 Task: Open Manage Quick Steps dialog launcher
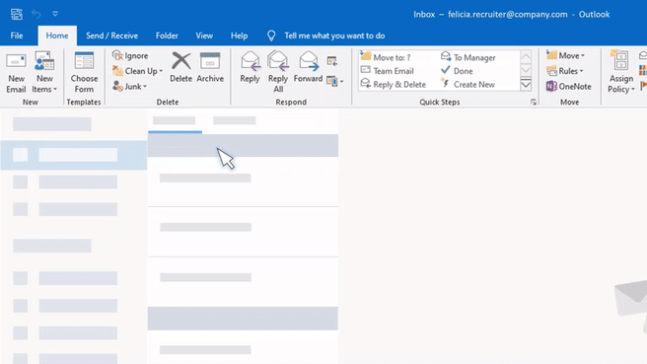coord(534,102)
